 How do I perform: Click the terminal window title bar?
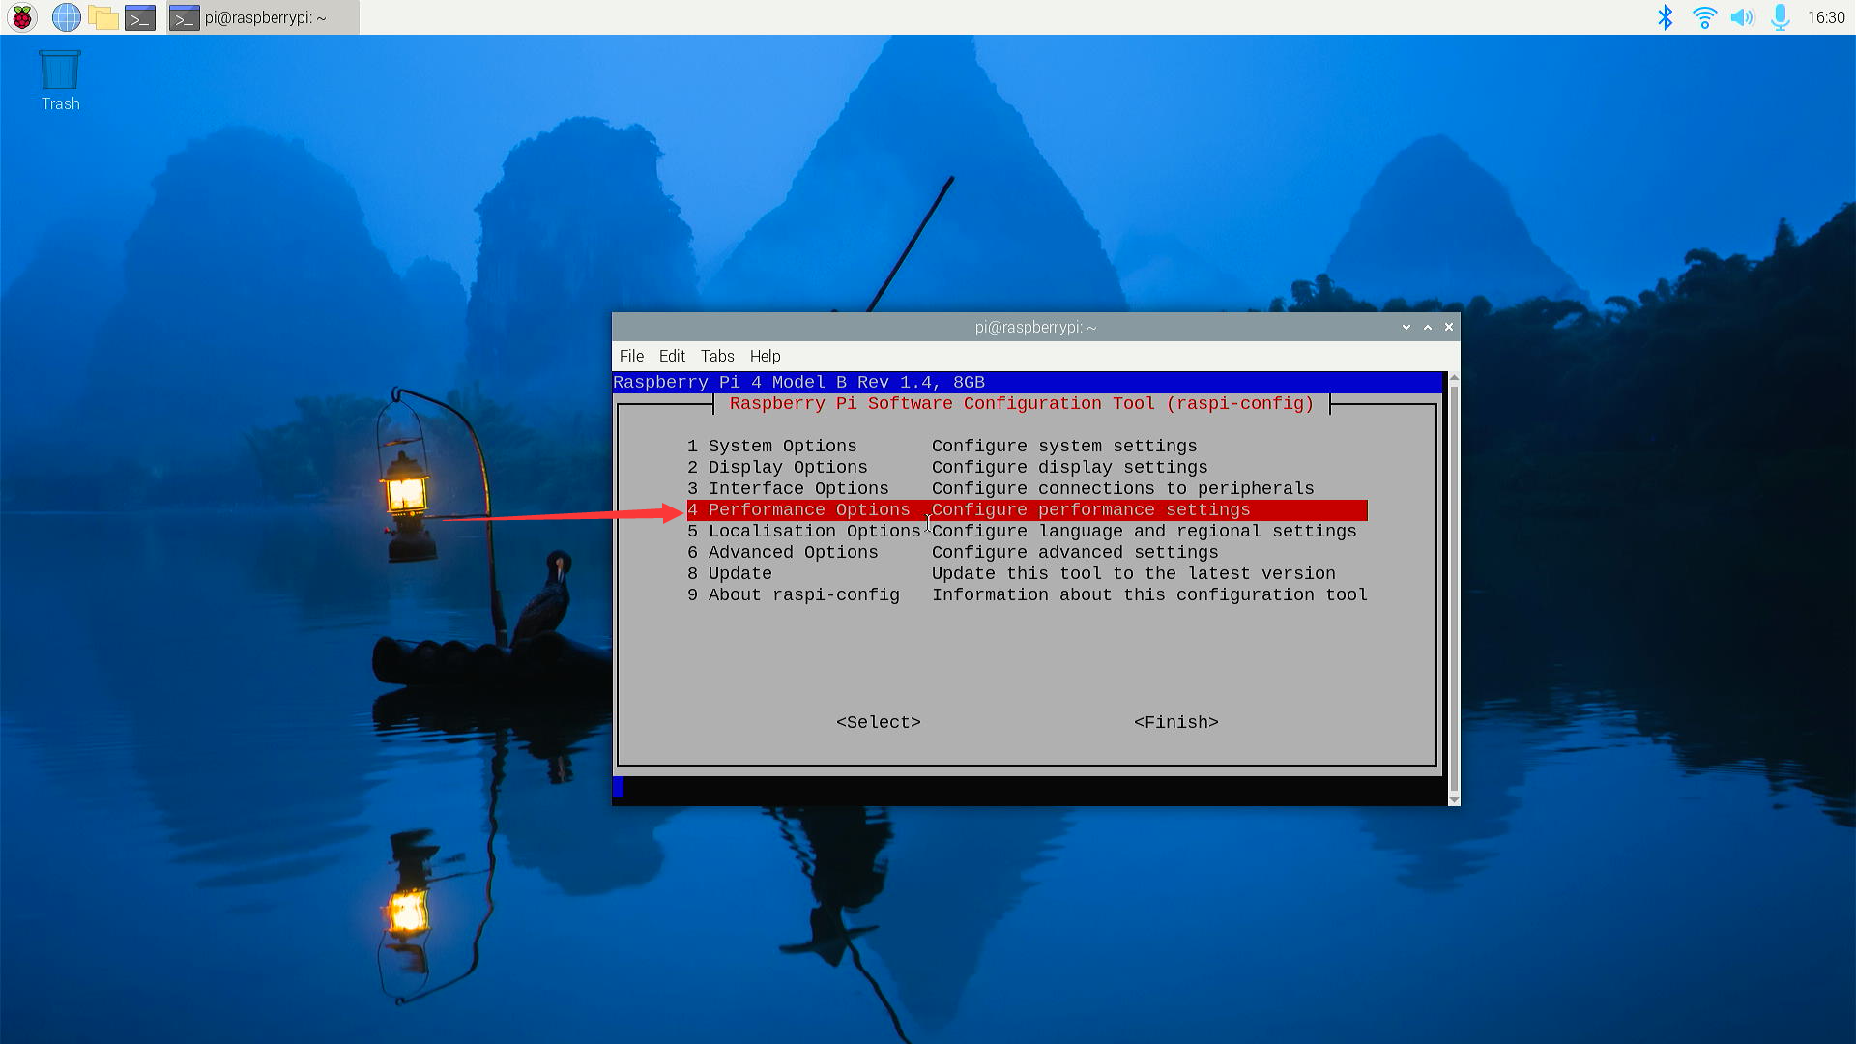pyautogui.click(x=1035, y=327)
